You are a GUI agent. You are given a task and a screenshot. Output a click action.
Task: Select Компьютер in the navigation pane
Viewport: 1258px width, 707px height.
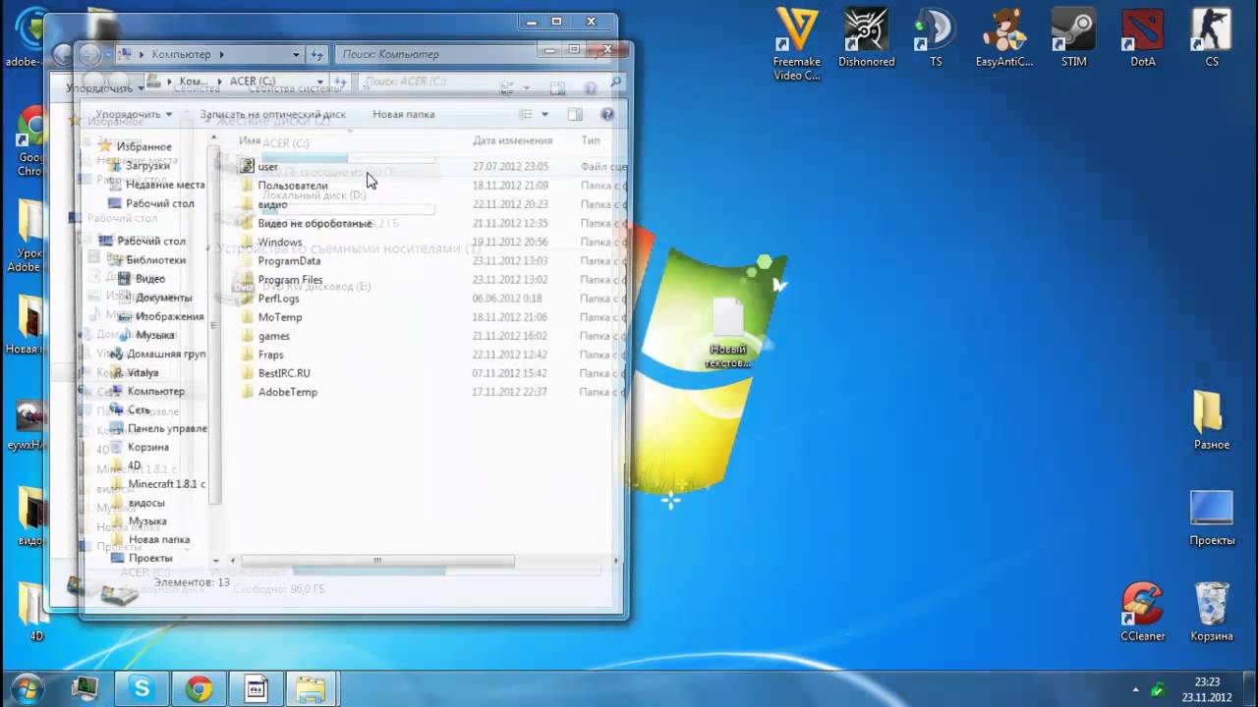pyautogui.click(x=155, y=391)
